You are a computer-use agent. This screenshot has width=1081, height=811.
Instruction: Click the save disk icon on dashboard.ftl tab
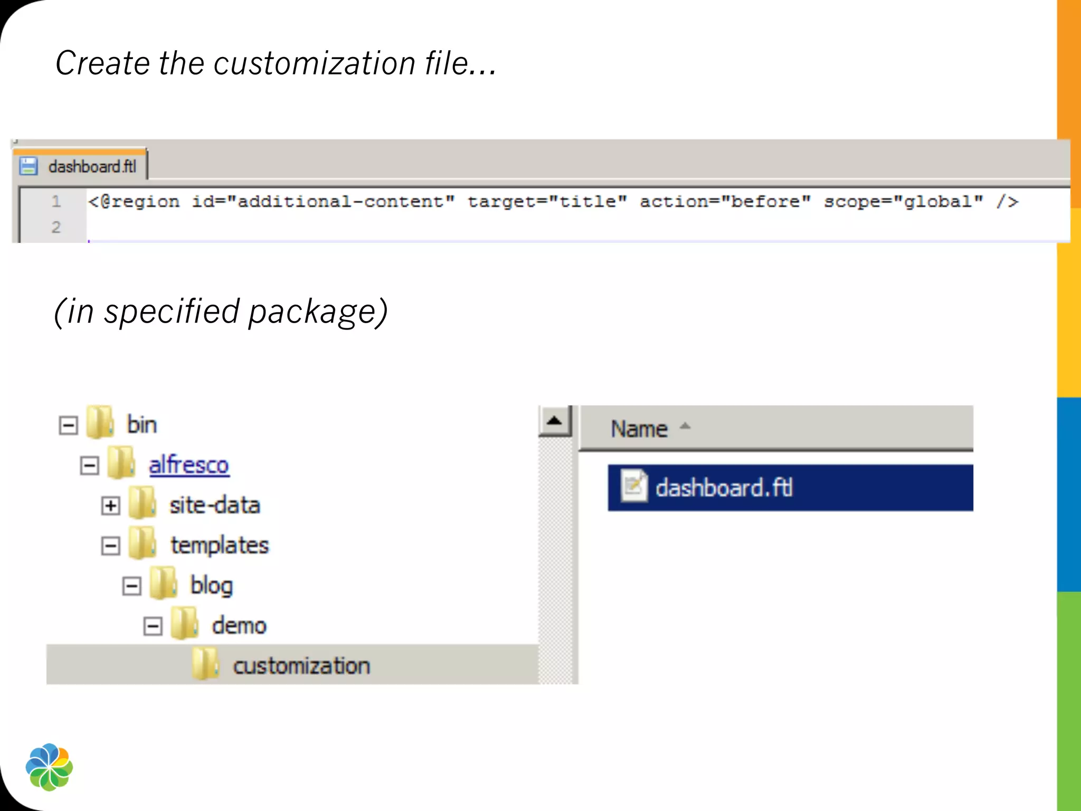(29, 166)
